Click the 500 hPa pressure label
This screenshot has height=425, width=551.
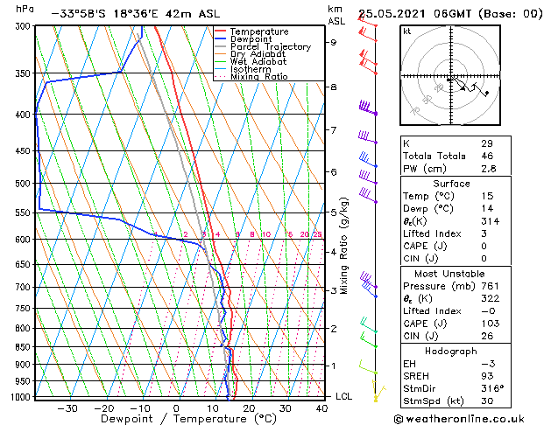coord(23,184)
